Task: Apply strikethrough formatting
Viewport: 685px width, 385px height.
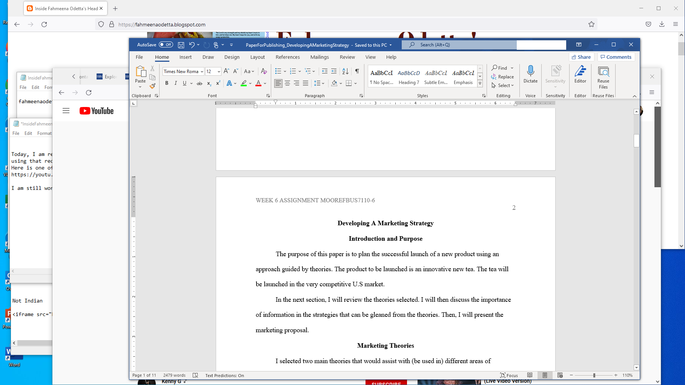Action: point(200,83)
